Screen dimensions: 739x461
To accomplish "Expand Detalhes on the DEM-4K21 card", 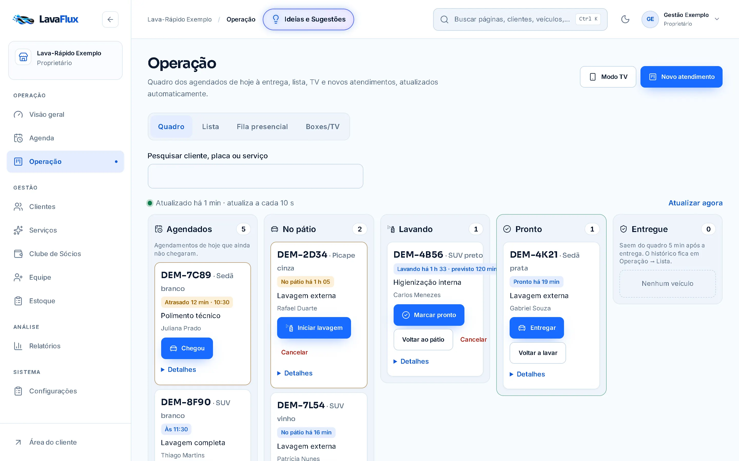I will (x=528, y=374).
